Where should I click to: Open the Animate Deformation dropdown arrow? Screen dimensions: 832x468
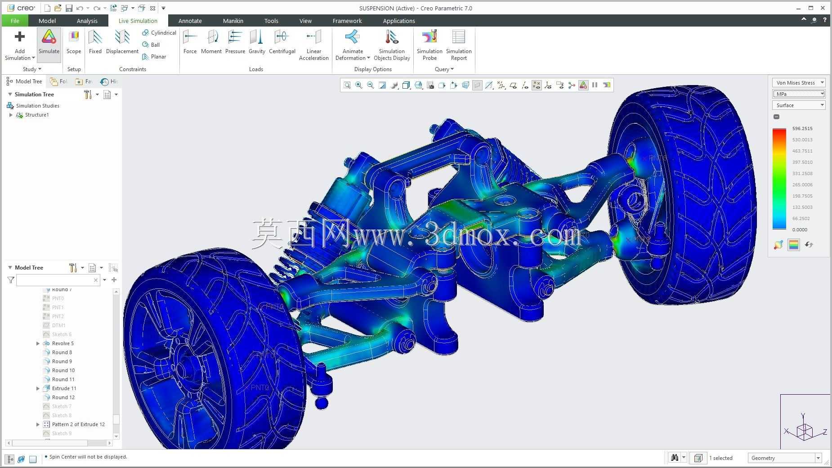(368, 58)
